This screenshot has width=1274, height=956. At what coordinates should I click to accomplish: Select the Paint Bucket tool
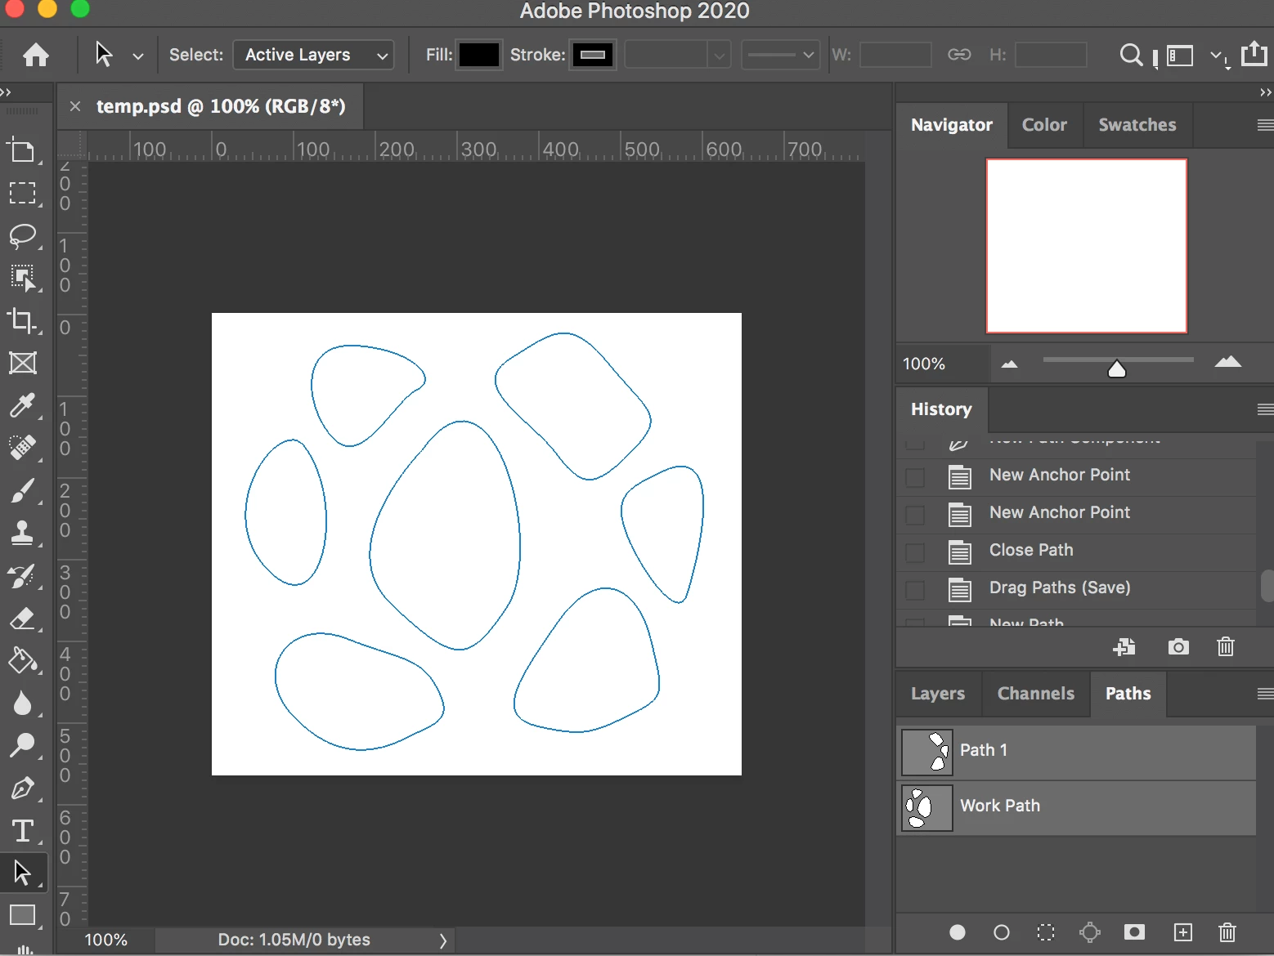coord(22,660)
